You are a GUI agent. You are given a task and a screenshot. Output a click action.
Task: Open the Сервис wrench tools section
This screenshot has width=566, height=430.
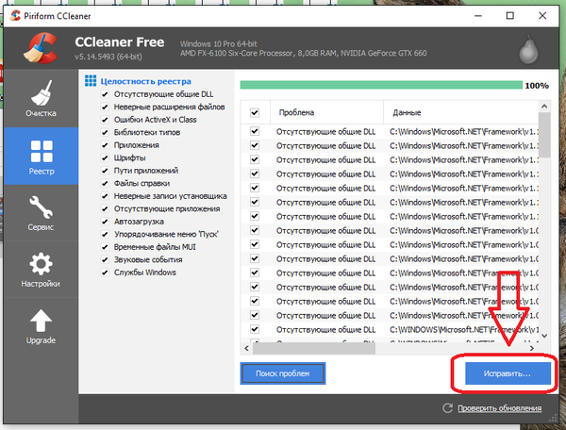[41, 214]
